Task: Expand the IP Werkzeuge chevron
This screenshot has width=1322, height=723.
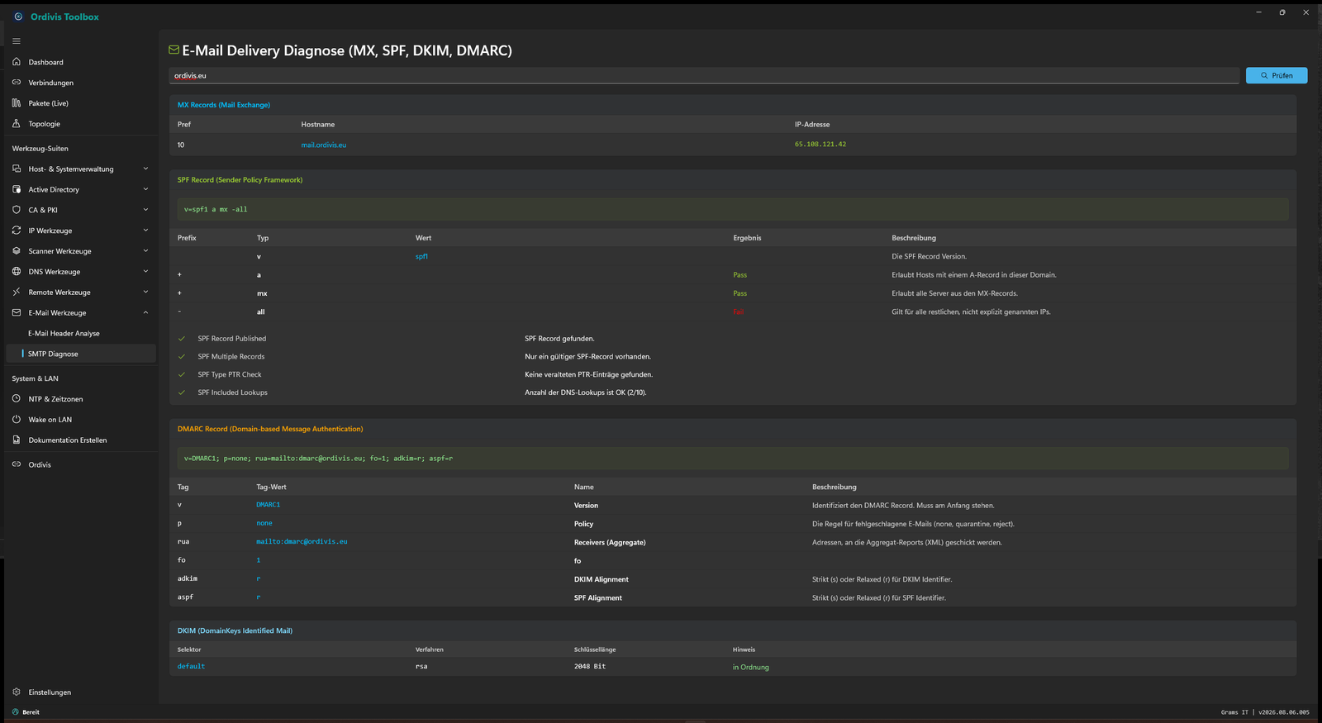Action: coord(145,231)
